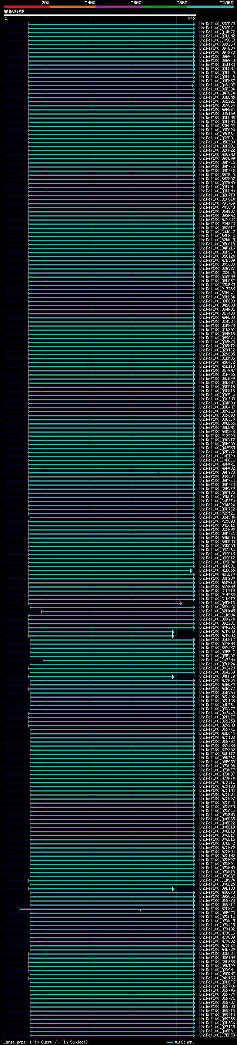Select hit label UniRef100_O49169
This screenshot has height=1045, width=237.
217,113
